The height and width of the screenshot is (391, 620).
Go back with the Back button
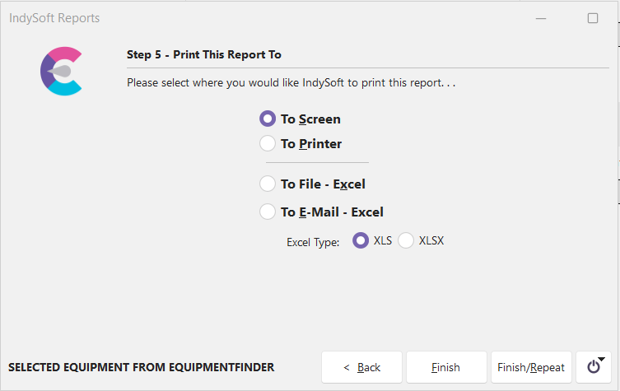(361, 367)
